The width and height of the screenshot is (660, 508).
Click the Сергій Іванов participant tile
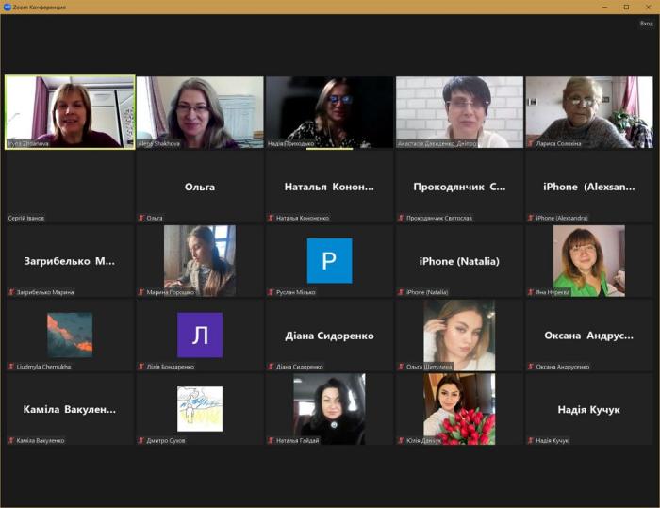pyautogui.click(x=70, y=187)
